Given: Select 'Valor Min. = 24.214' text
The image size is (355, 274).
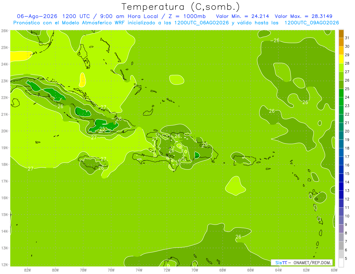Looking at the screenshot, I should pos(243,16).
